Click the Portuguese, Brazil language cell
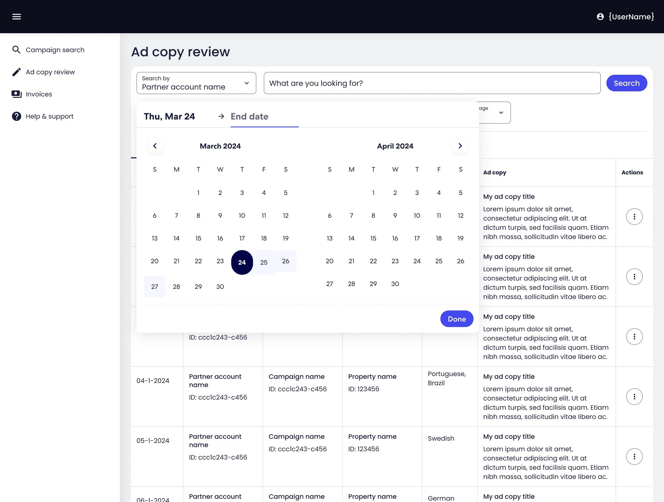 pyautogui.click(x=447, y=378)
